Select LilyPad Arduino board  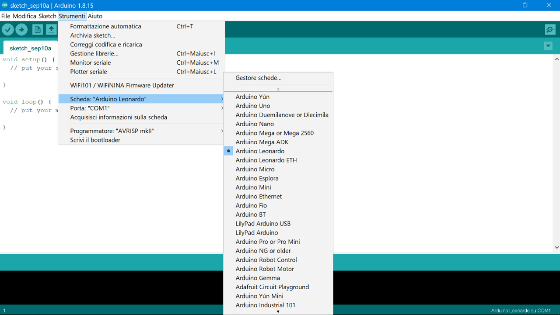[x=278, y=232]
